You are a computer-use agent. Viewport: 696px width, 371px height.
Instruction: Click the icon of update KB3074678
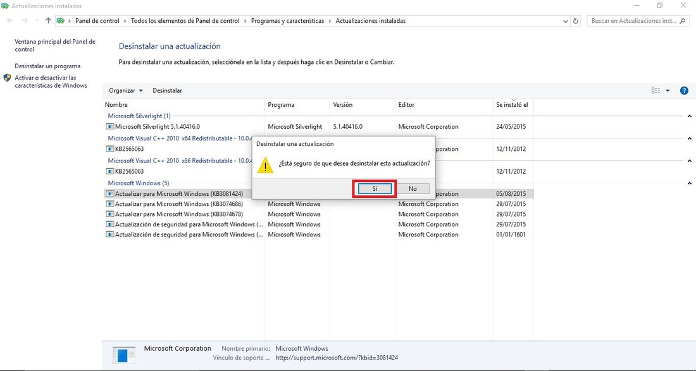point(109,214)
